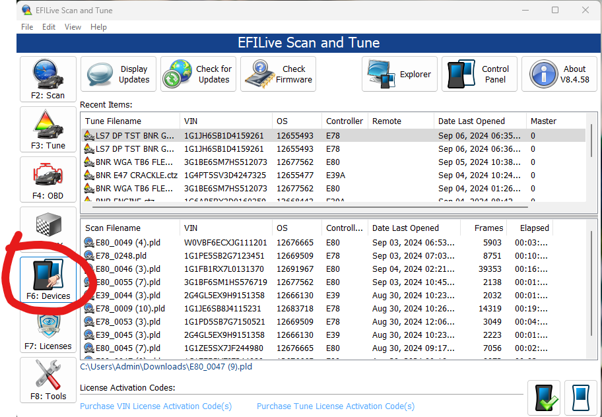Select scan file E78_0053 (3).pld

[x=333, y=321]
